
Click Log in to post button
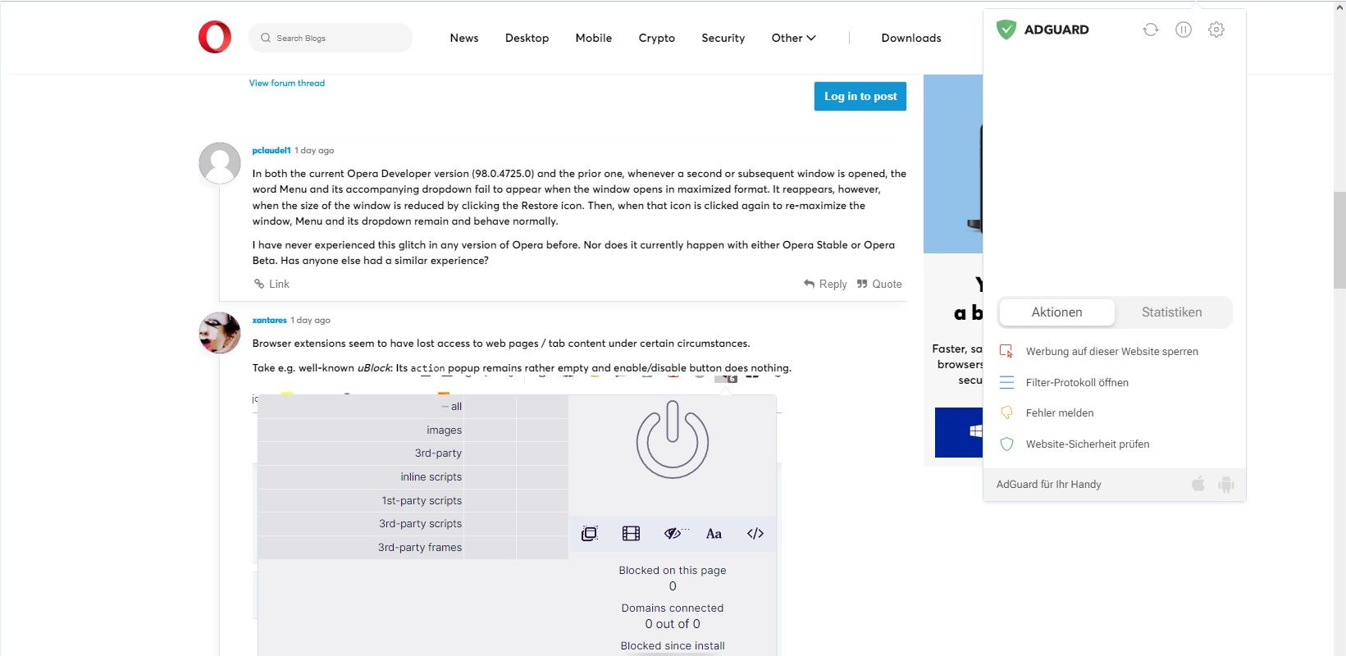coord(860,96)
